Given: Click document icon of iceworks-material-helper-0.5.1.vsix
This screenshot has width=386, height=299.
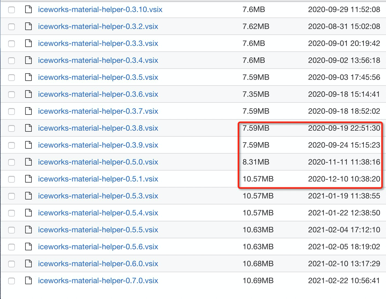Looking at the screenshot, I should (x=28, y=179).
